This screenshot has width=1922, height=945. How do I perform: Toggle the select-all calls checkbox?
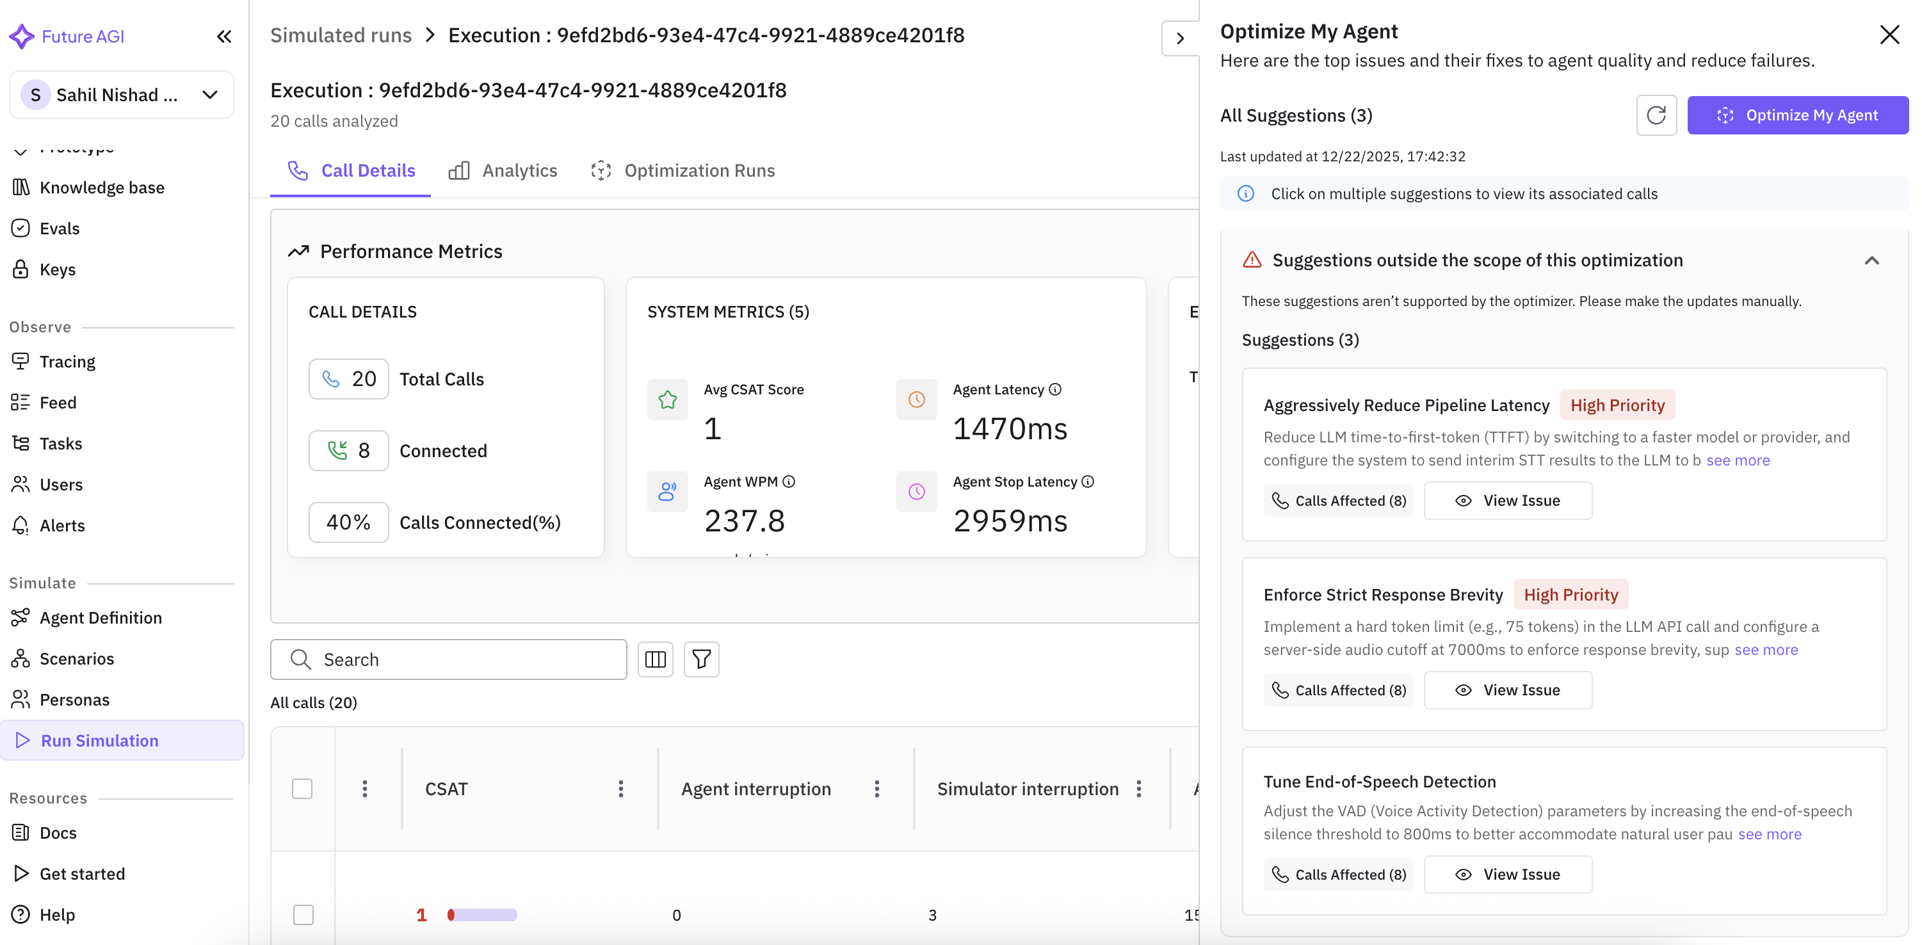point(302,789)
